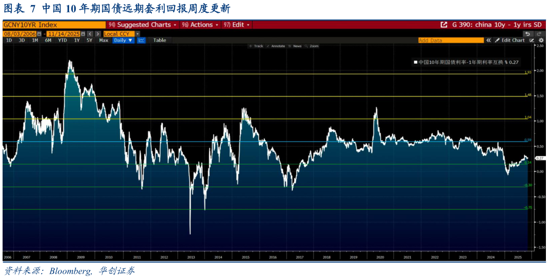This screenshot has width=549, height=279.
Task: Toggle Track crosshair mode
Action: pyautogui.click(x=256, y=46)
